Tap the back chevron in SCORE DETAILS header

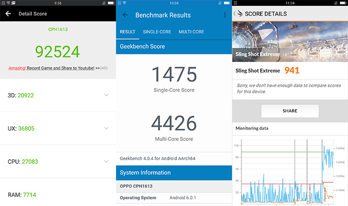tap(235, 14)
